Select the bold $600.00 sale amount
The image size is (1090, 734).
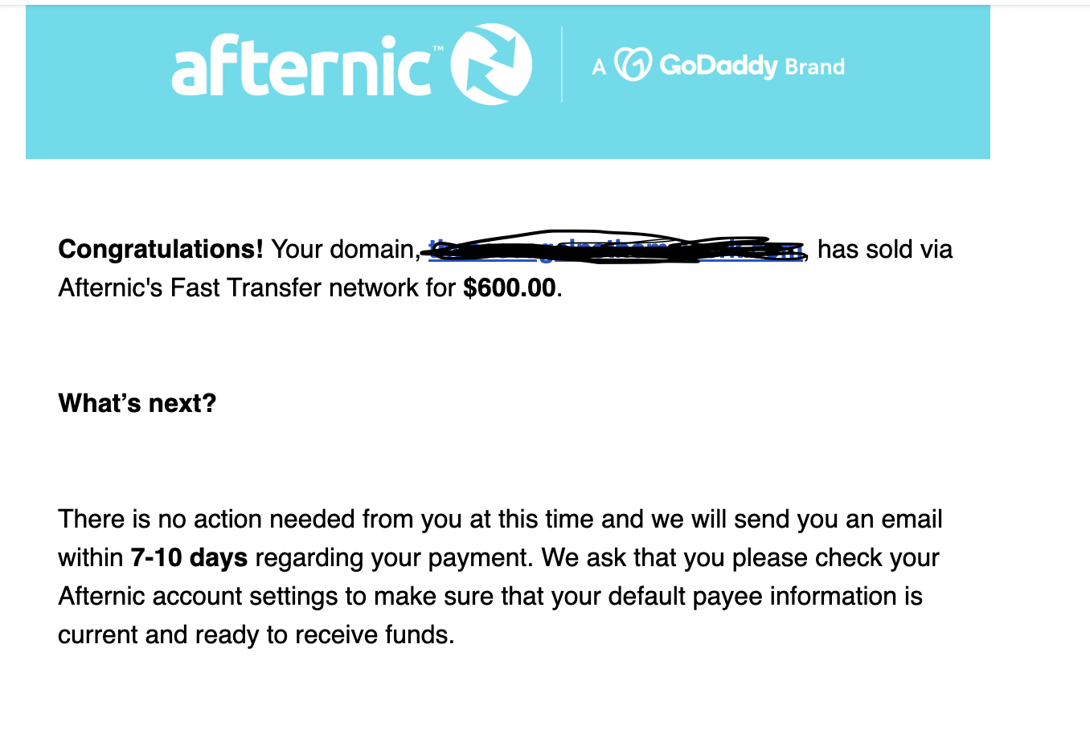[510, 287]
